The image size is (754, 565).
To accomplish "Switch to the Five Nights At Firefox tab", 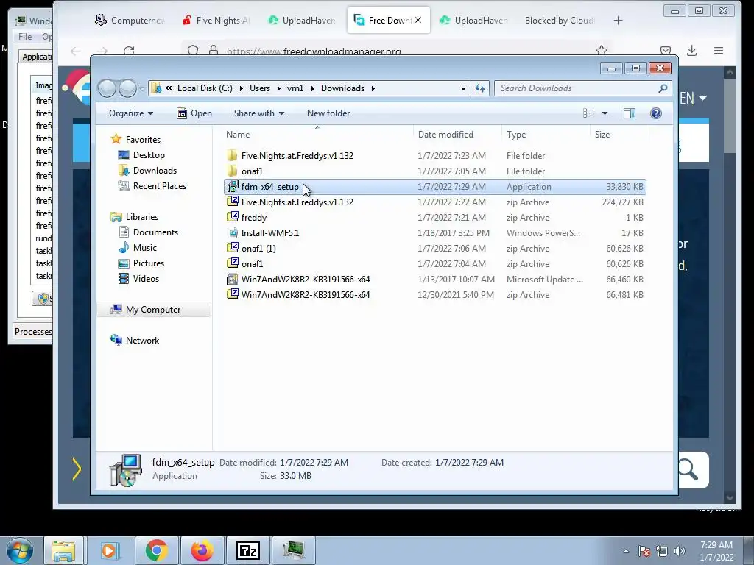I will point(216,20).
